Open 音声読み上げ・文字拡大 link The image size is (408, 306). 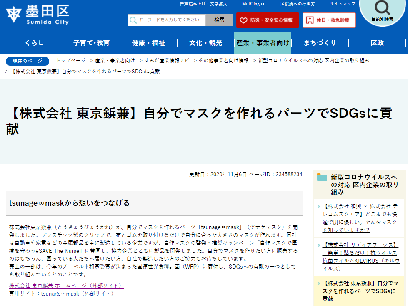203,4
